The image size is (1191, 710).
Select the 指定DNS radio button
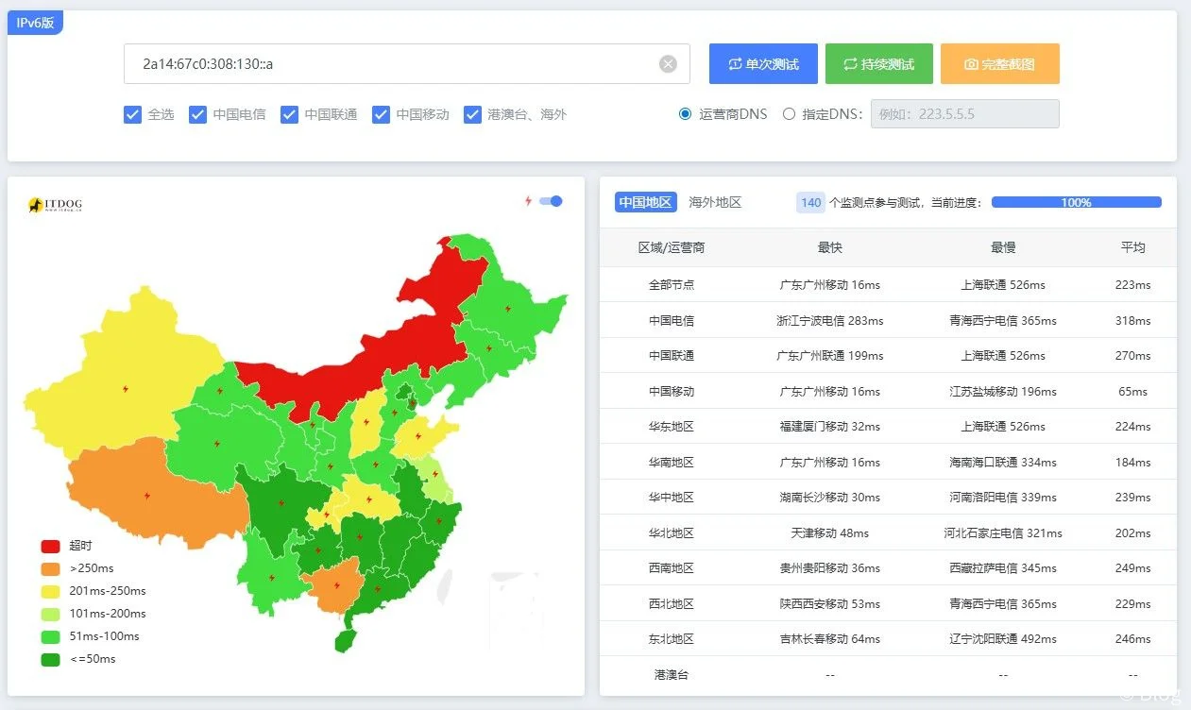[x=789, y=113]
